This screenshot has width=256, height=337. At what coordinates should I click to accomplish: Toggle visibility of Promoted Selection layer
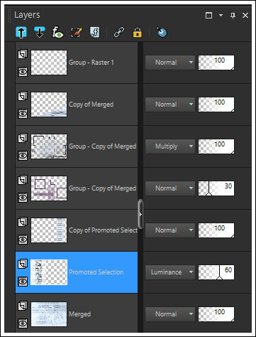tap(23, 282)
